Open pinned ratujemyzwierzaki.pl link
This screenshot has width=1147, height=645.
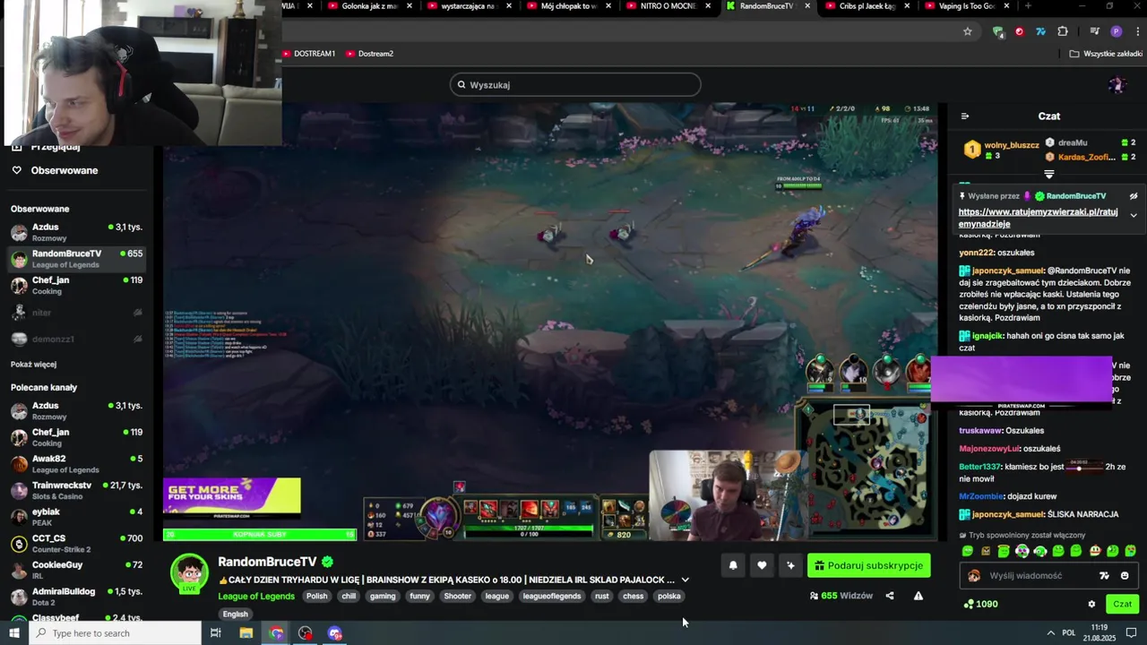[1039, 218]
